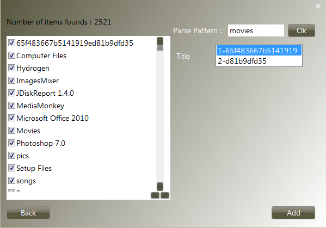Select the Computer Files list label
The height and width of the screenshot is (228, 326).
tap(41, 56)
